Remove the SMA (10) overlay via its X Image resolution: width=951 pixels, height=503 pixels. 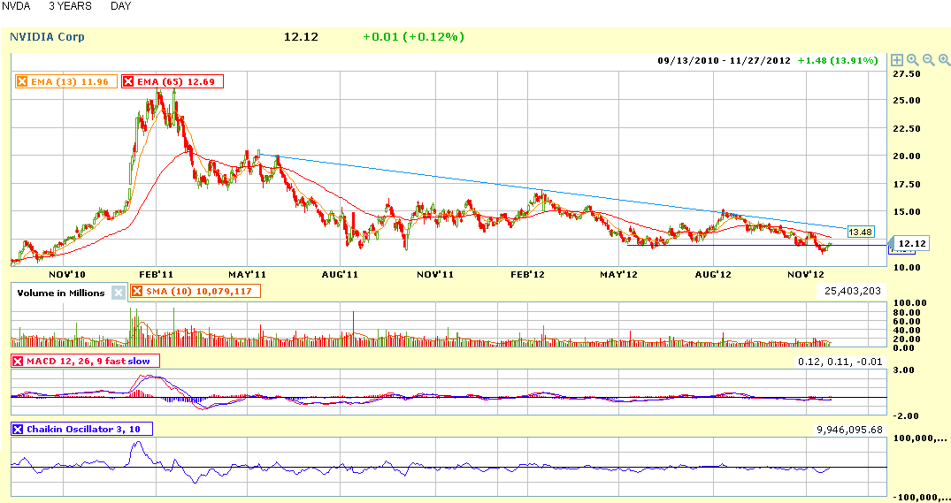coord(136,292)
